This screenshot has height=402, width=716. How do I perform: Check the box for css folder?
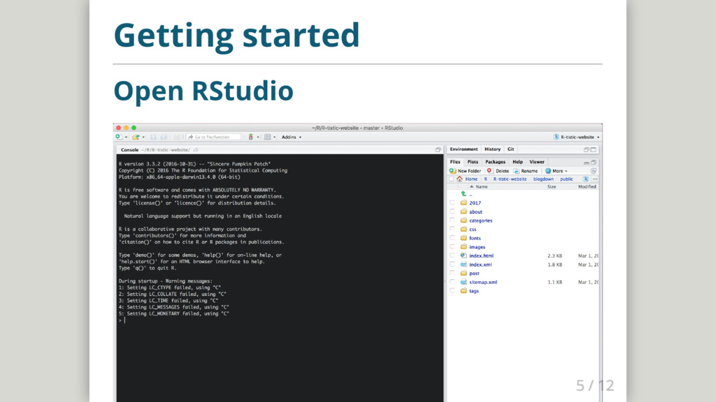[x=452, y=229]
